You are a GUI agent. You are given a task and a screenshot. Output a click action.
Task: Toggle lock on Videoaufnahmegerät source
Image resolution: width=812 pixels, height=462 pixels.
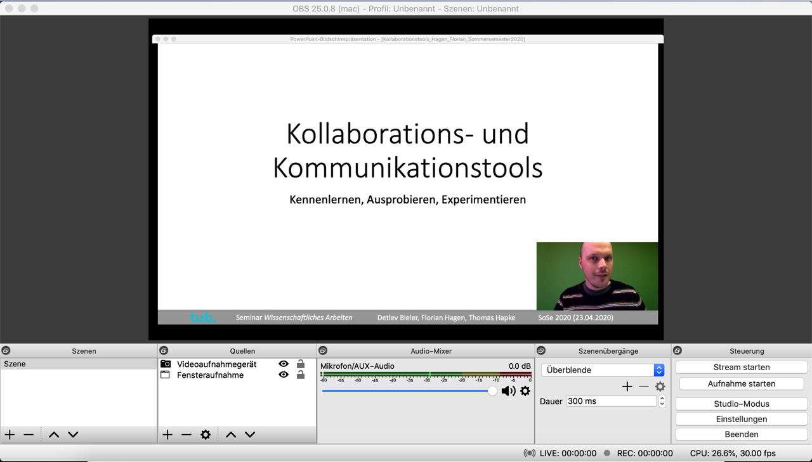coord(301,364)
